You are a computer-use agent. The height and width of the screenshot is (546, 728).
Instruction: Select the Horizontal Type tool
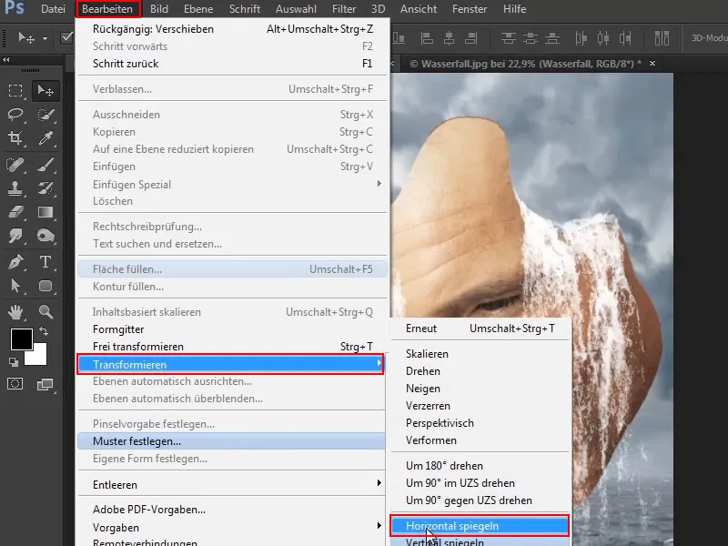[45, 262]
